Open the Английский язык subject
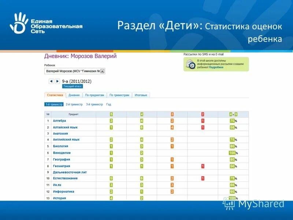Image resolution: width=293 pixels, height=220 pixels. tap(66, 140)
